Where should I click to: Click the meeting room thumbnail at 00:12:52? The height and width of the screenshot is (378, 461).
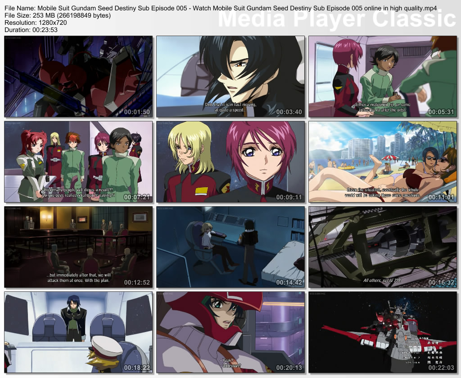(78, 247)
